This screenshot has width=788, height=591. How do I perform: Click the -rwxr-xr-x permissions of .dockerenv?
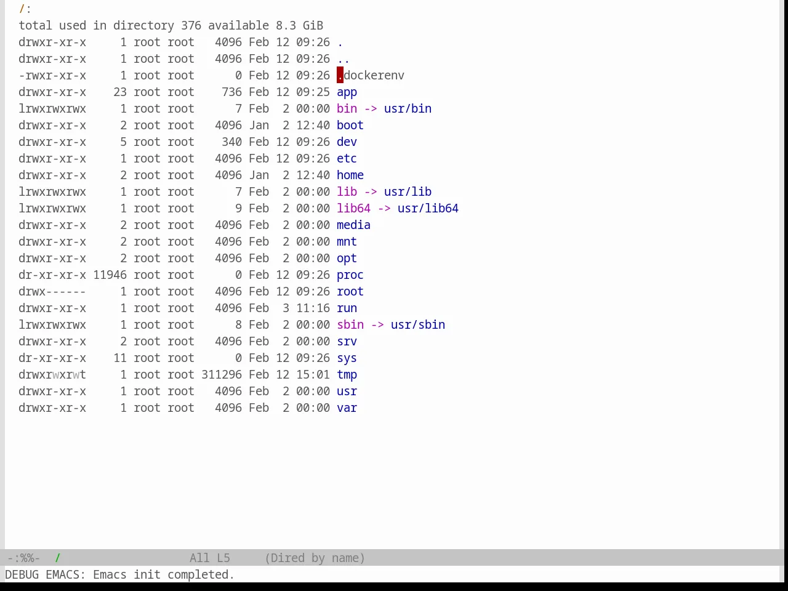[x=52, y=76]
